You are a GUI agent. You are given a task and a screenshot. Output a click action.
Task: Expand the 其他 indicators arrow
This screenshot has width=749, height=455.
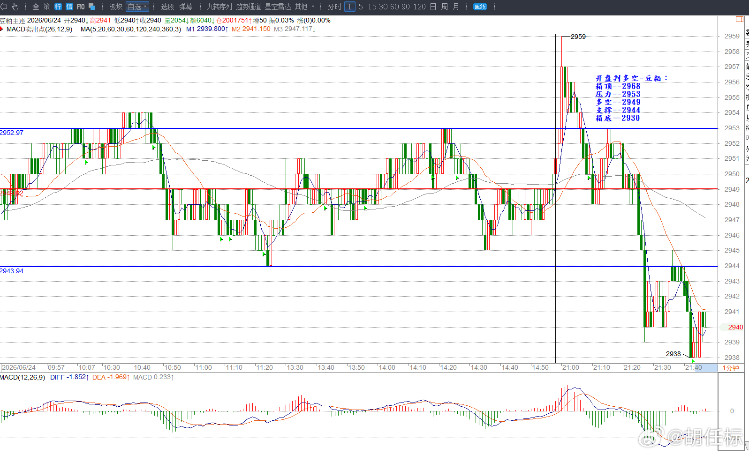pyautogui.click(x=313, y=7)
